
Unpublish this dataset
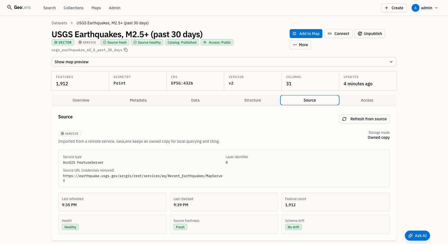point(370,34)
